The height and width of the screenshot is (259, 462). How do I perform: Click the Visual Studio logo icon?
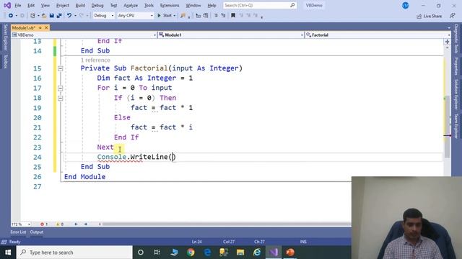[x=7, y=5]
